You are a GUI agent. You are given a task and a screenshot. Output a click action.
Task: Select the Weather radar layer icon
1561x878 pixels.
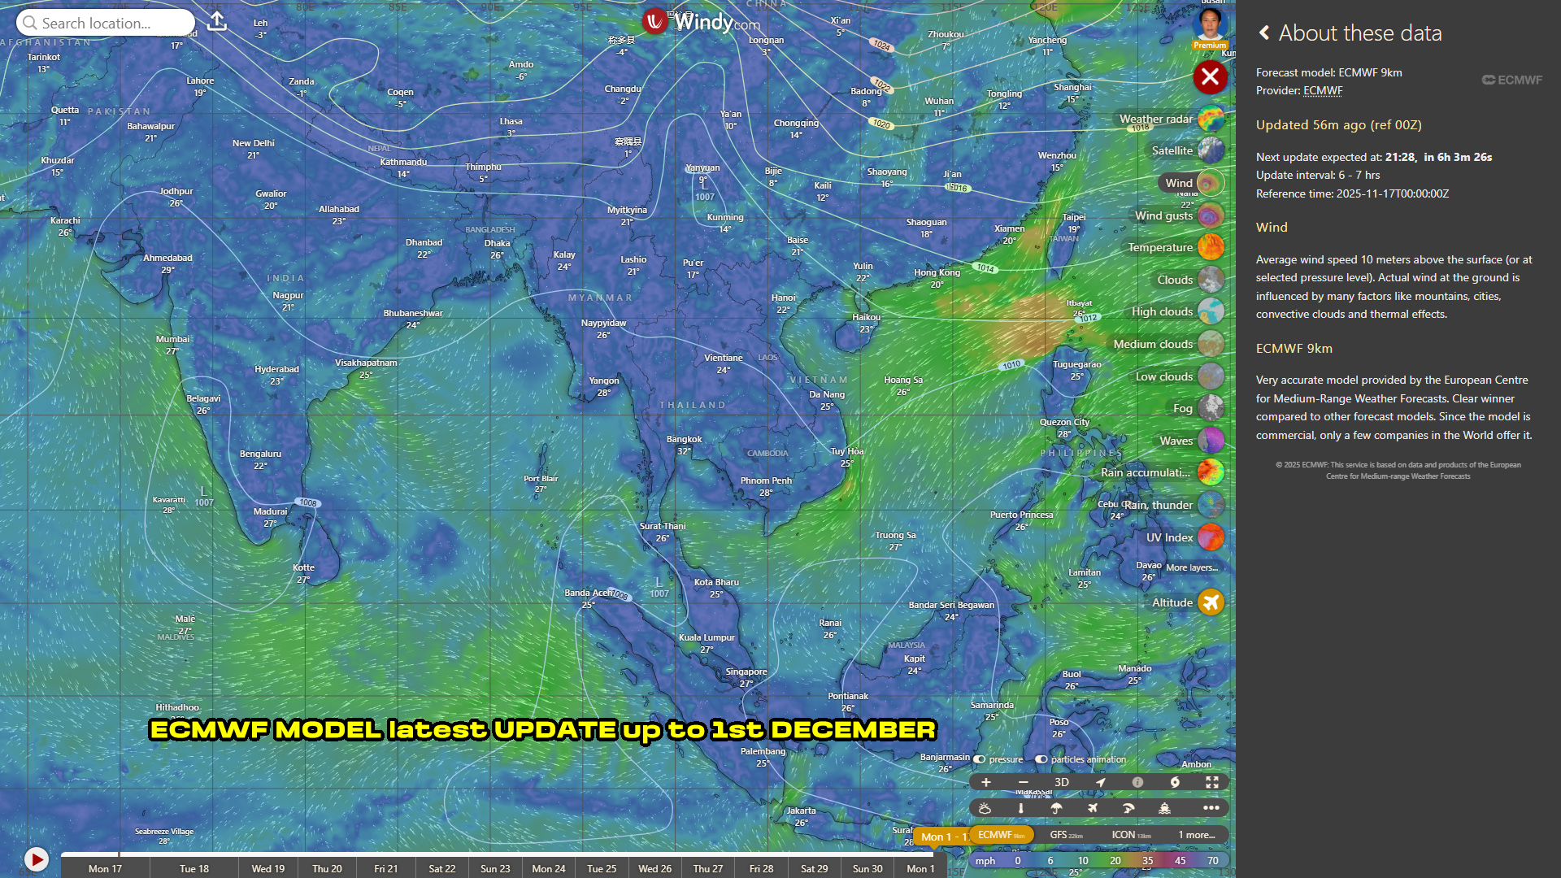click(x=1210, y=119)
